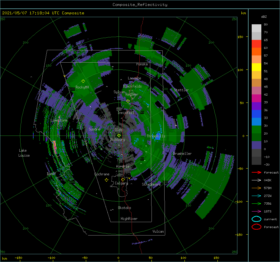
Task: Click the Composite_Reflectivity title text
Action: coord(140,5)
